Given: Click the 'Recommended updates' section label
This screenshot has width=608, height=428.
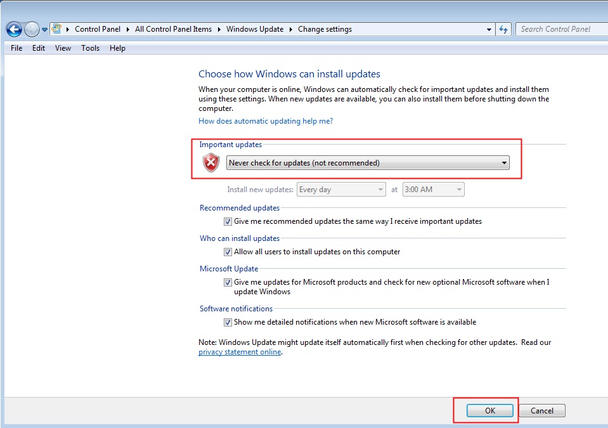Looking at the screenshot, I should point(240,208).
